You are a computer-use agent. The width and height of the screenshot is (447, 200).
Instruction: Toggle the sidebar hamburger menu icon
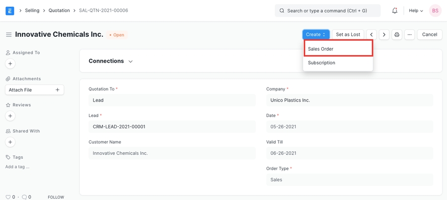coord(8,35)
